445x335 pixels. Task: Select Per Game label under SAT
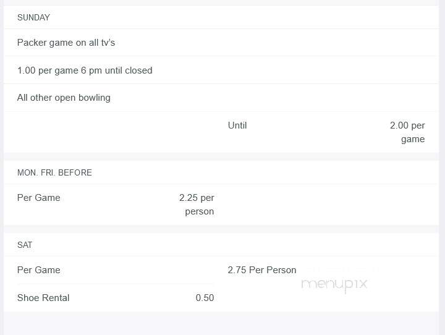(38, 270)
